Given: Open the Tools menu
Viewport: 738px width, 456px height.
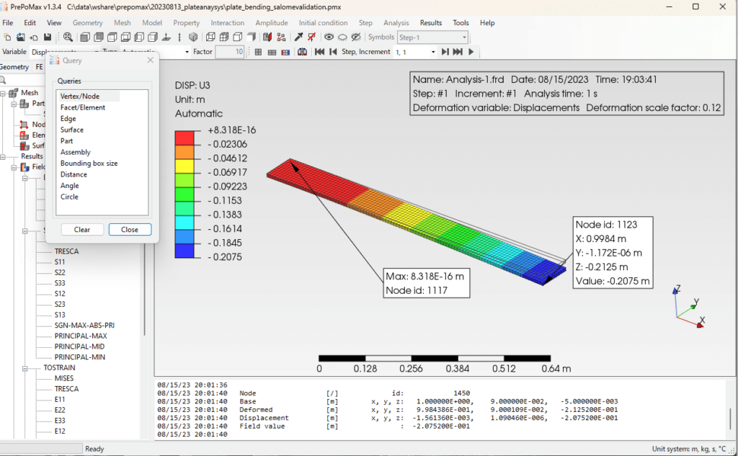Looking at the screenshot, I should tap(461, 22).
